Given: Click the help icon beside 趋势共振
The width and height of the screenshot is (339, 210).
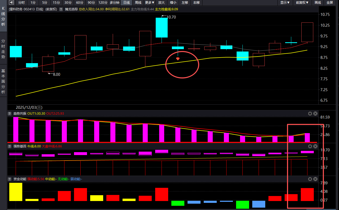Looking at the screenshot, I should point(10,114).
